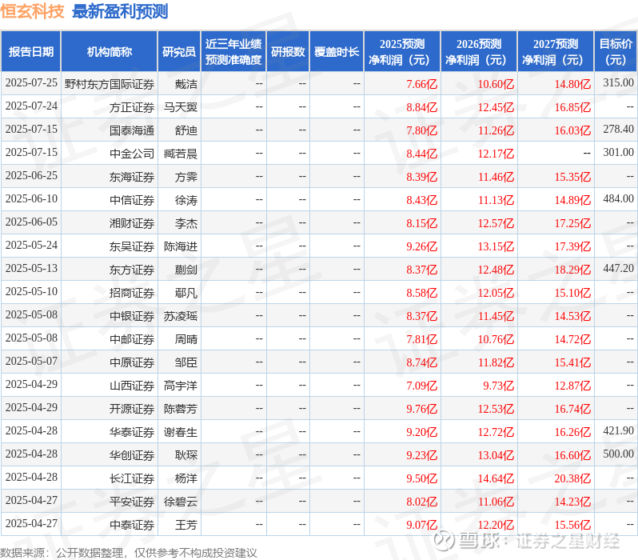Click the 2025预测净利润 column header
Image resolution: width=638 pixels, height=560 pixels.
tap(402, 51)
